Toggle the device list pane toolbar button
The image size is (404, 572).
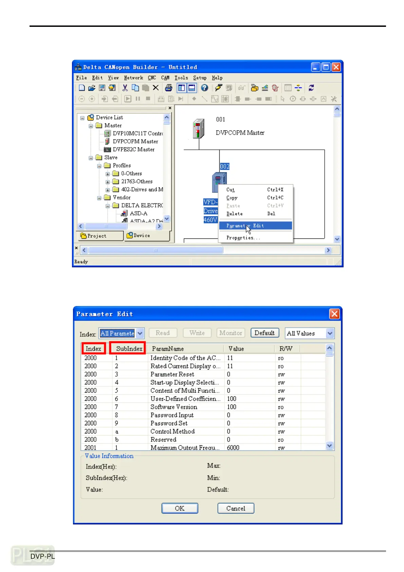(x=182, y=88)
